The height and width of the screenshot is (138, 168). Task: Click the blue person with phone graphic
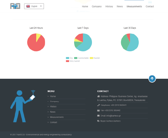click(23, 106)
